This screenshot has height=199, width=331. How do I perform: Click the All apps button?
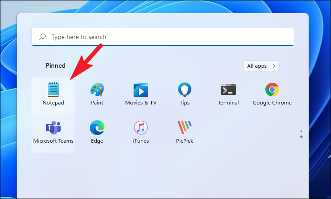[261, 66]
